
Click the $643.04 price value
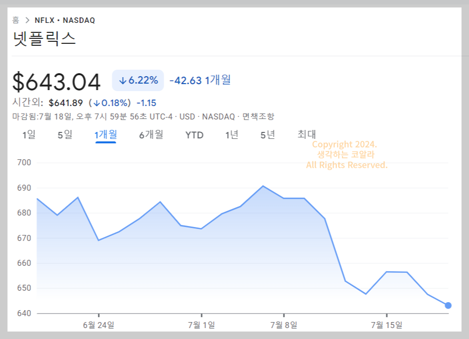pyautogui.click(x=56, y=82)
